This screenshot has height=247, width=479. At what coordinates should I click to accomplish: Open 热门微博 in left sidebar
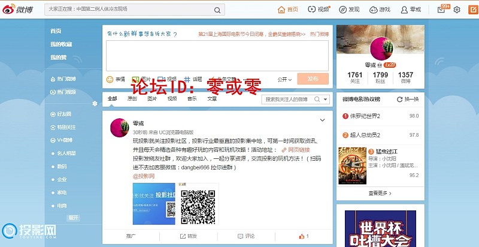(63, 79)
